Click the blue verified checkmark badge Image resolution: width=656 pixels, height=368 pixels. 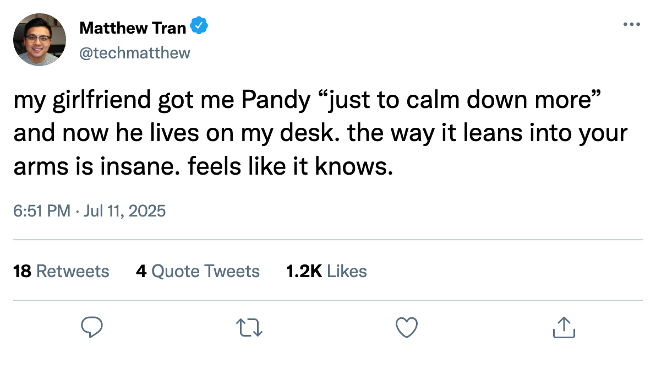(x=199, y=25)
